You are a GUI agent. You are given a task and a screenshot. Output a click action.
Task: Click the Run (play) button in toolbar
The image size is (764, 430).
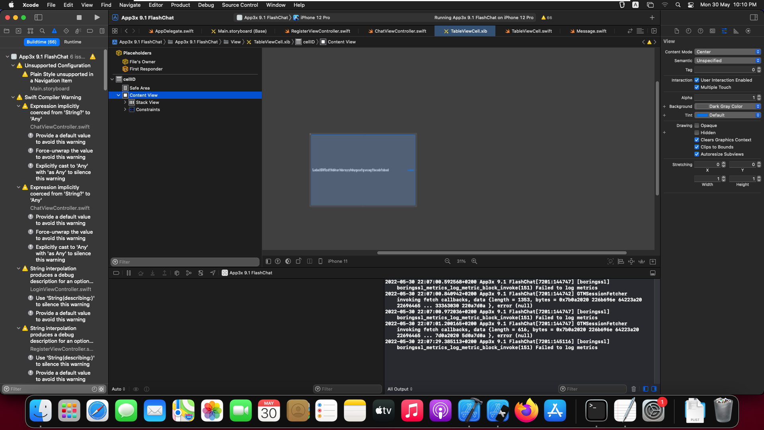click(x=97, y=18)
